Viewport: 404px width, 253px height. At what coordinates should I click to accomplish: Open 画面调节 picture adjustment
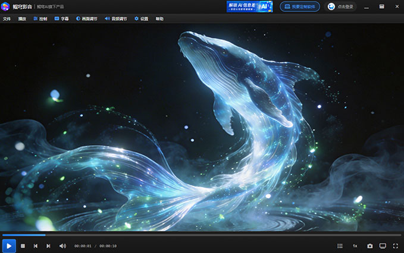tap(87, 19)
